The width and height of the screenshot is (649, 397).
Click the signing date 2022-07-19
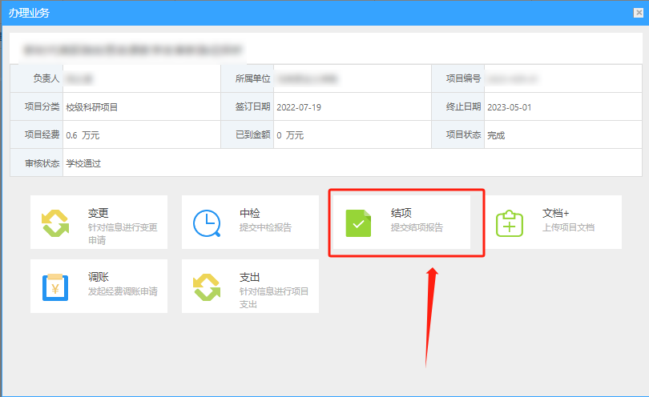point(298,107)
